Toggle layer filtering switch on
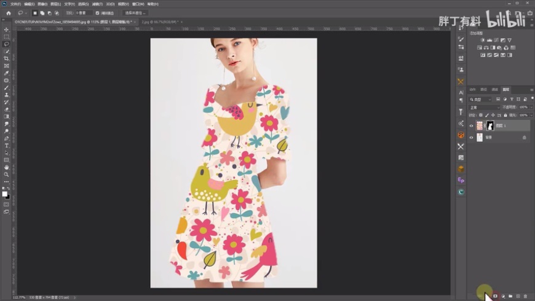The height and width of the screenshot is (301, 535). point(533,98)
